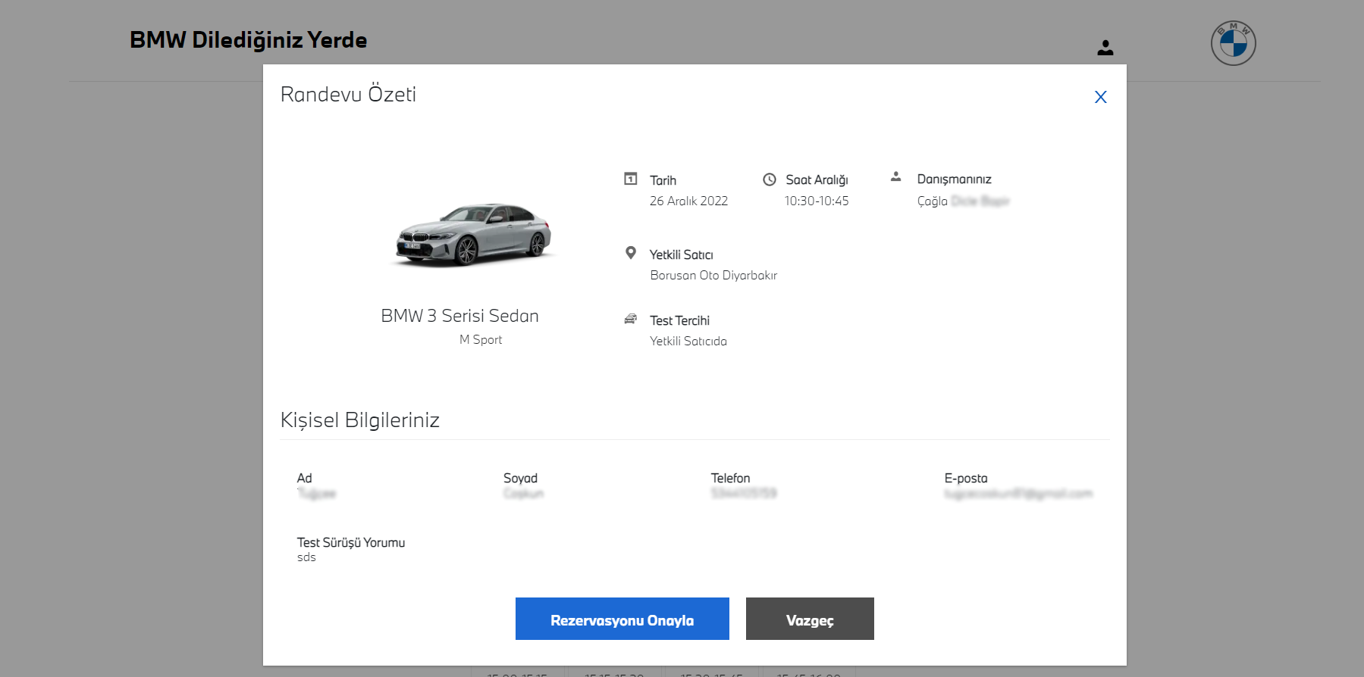Click the calendar icon beside Tarih
Screen dimensions: 1364x677
click(630, 179)
